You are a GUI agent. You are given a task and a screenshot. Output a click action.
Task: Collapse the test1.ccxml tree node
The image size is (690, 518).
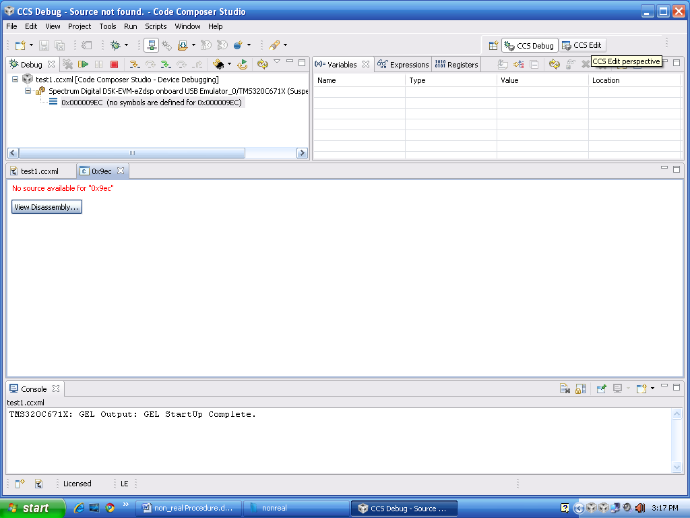[x=15, y=80]
